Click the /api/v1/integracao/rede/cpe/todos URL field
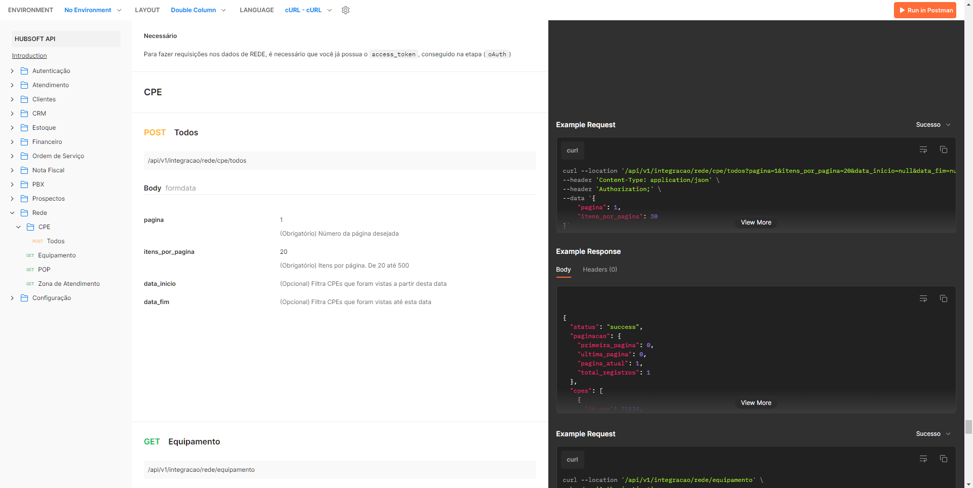The width and height of the screenshot is (973, 488). pos(340,161)
